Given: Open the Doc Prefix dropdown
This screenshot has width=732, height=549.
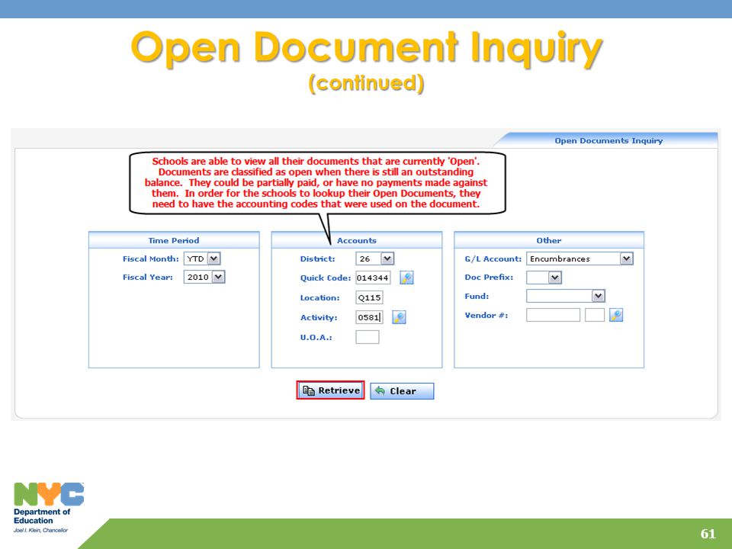Looking at the screenshot, I should 544,278.
